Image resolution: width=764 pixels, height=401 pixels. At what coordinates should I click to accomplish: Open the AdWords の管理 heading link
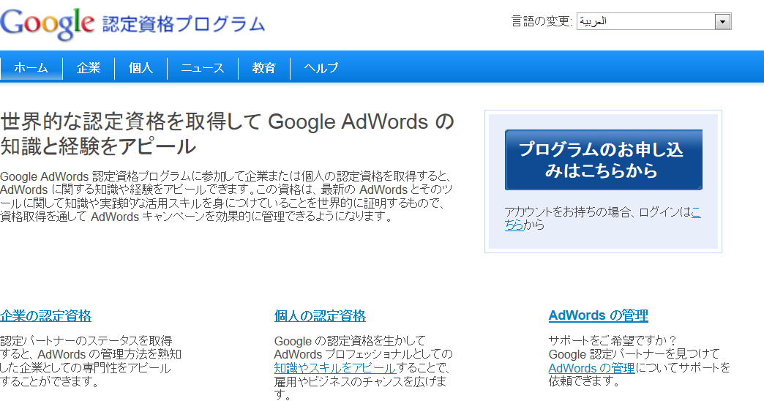(x=599, y=315)
